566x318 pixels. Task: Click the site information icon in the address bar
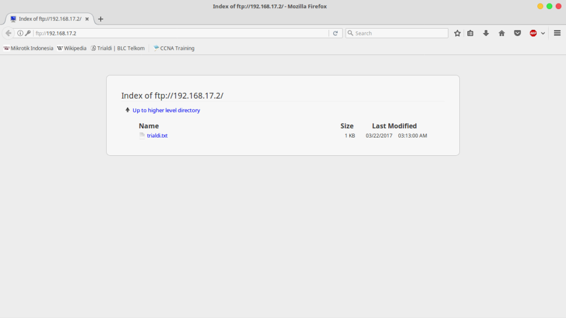[x=20, y=33]
